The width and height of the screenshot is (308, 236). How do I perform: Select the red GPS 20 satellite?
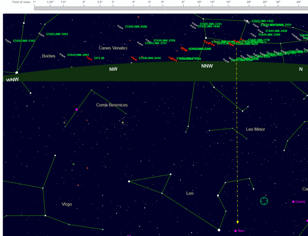tap(90, 58)
